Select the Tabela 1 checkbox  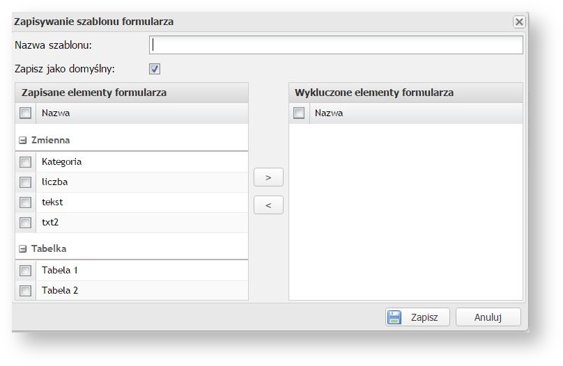coord(26,271)
